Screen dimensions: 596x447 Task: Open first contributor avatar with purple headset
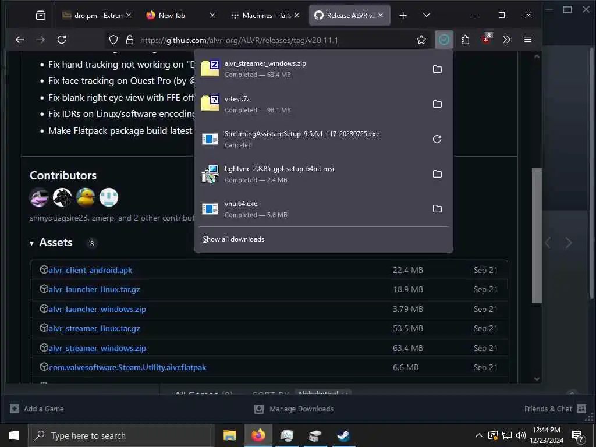point(39,197)
